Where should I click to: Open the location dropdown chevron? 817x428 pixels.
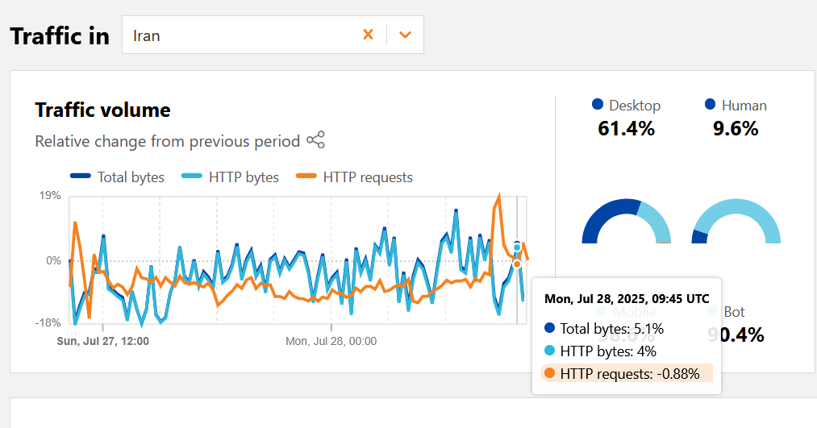click(x=405, y=35)
